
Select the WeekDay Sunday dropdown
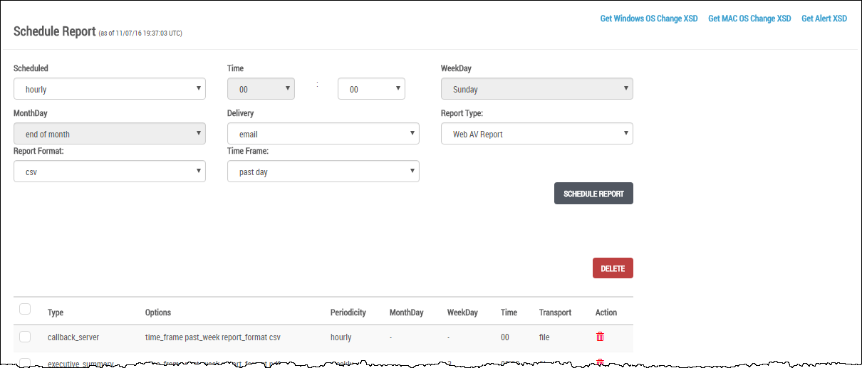[537, 89]
